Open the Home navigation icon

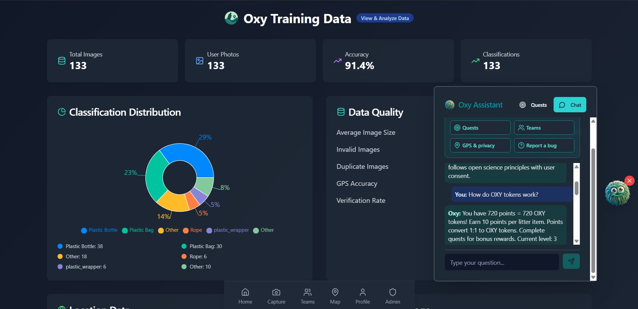(x=245, y=292)
